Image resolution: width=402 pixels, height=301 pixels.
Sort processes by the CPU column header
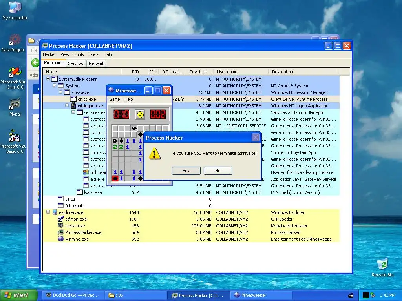coord(150,72)
